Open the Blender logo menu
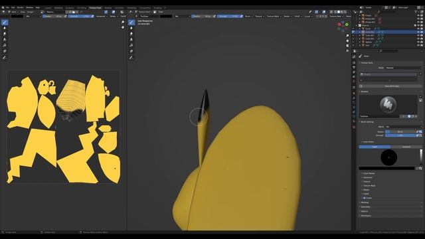The image size is (425, 239). tap(3, 7)
